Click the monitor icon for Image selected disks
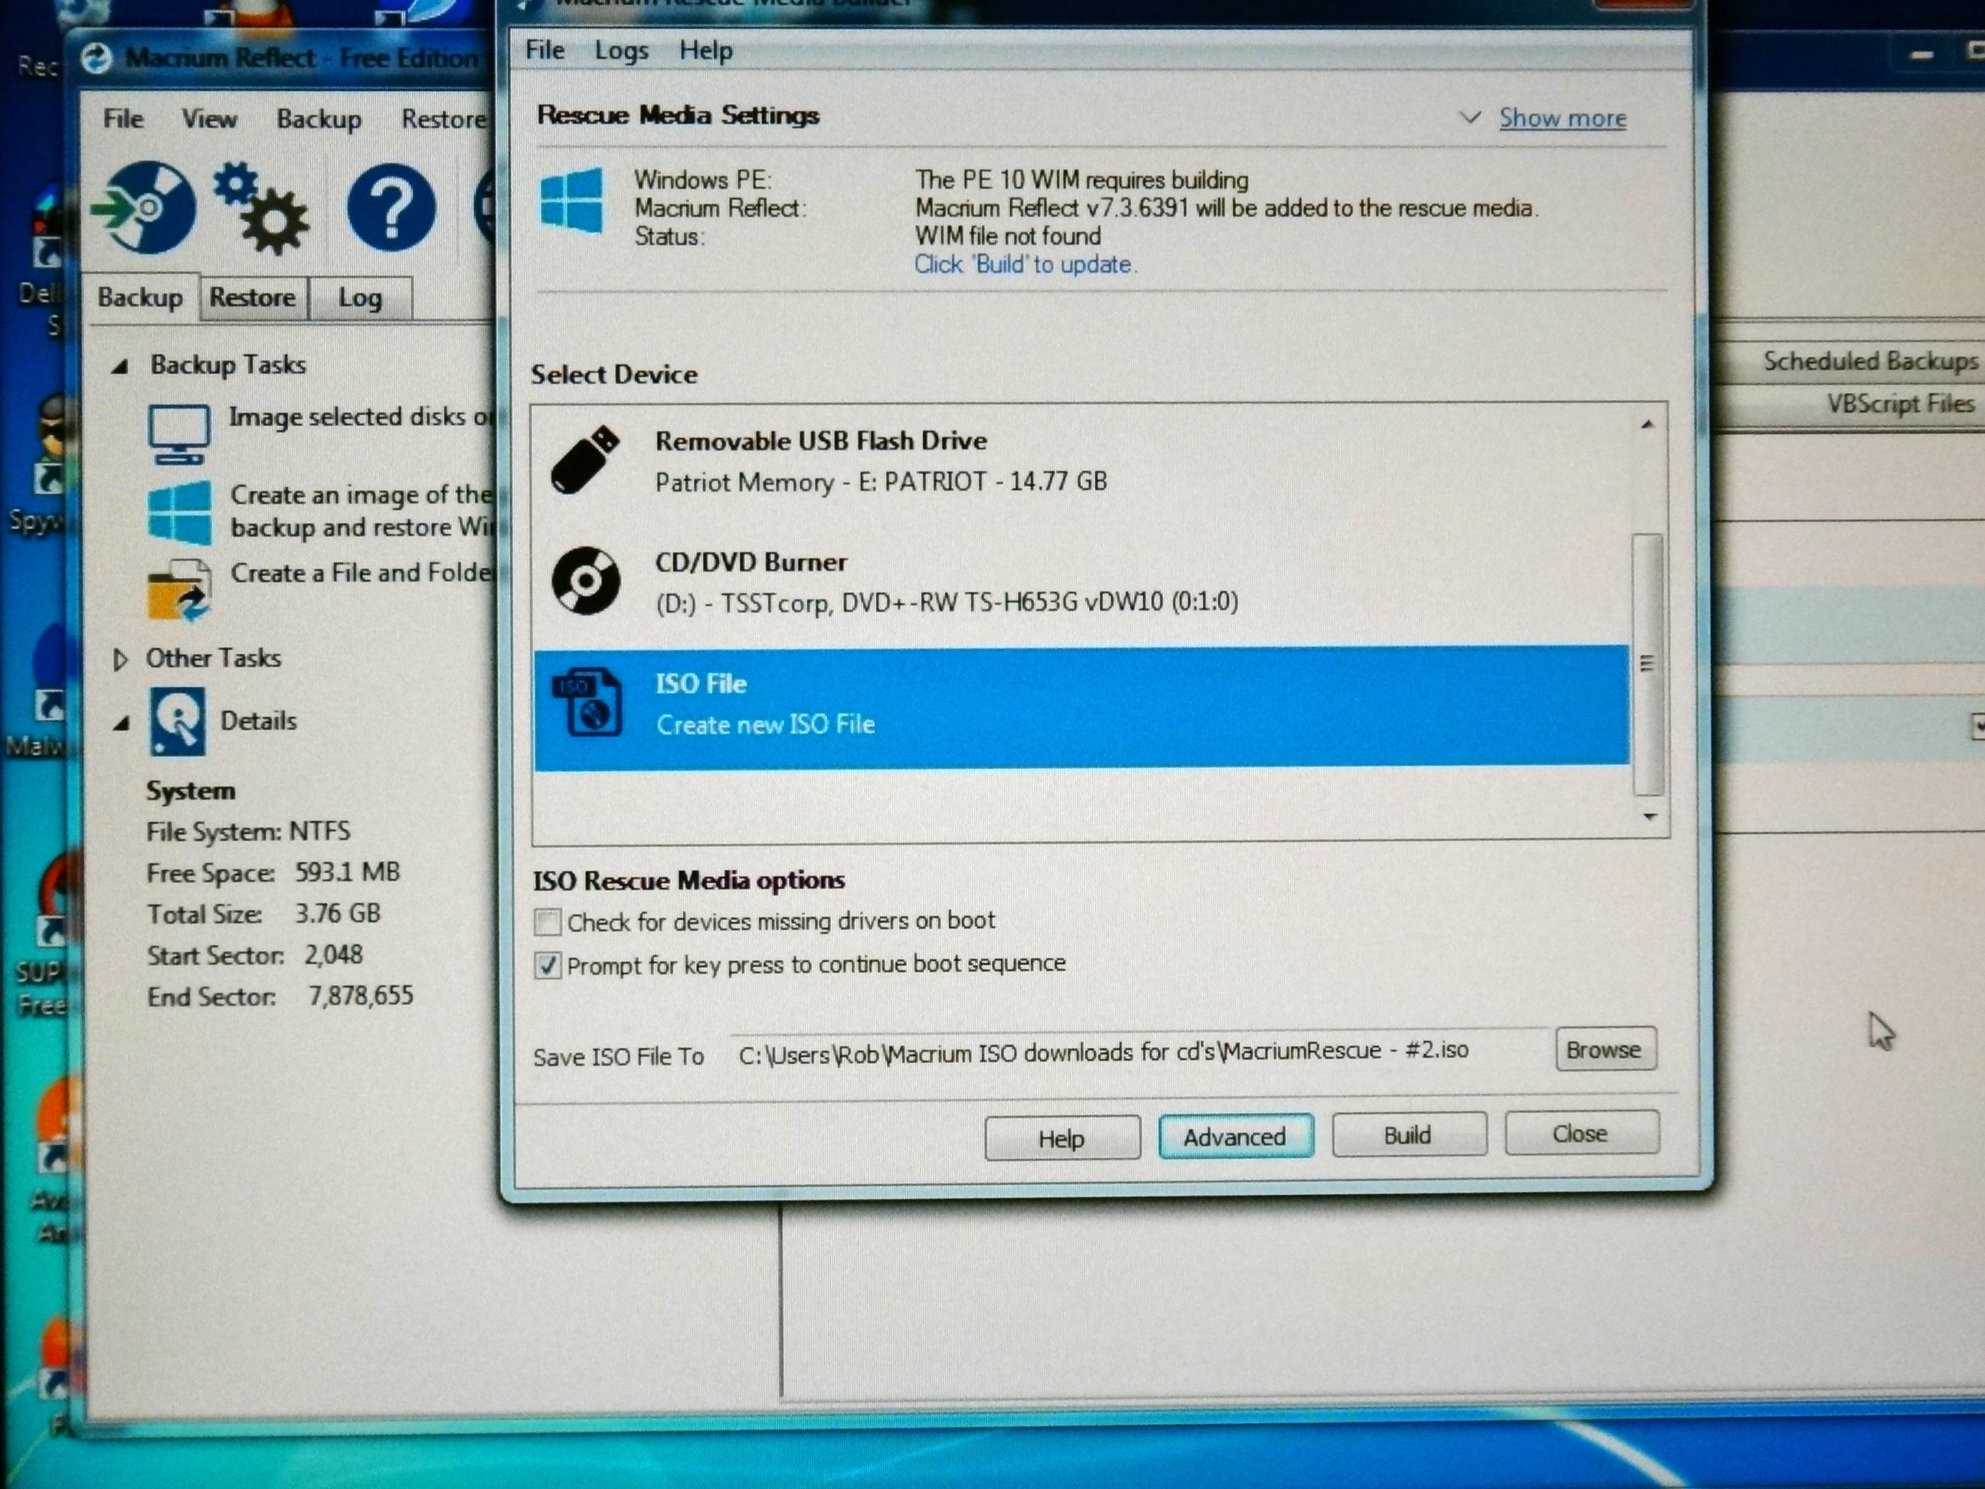This screenshot has height=1489, width=1985. pos(178,434)
